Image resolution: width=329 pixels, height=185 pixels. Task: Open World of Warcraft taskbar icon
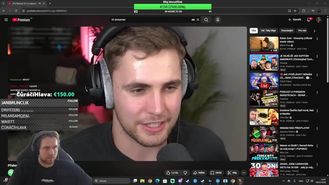[240, 181]
